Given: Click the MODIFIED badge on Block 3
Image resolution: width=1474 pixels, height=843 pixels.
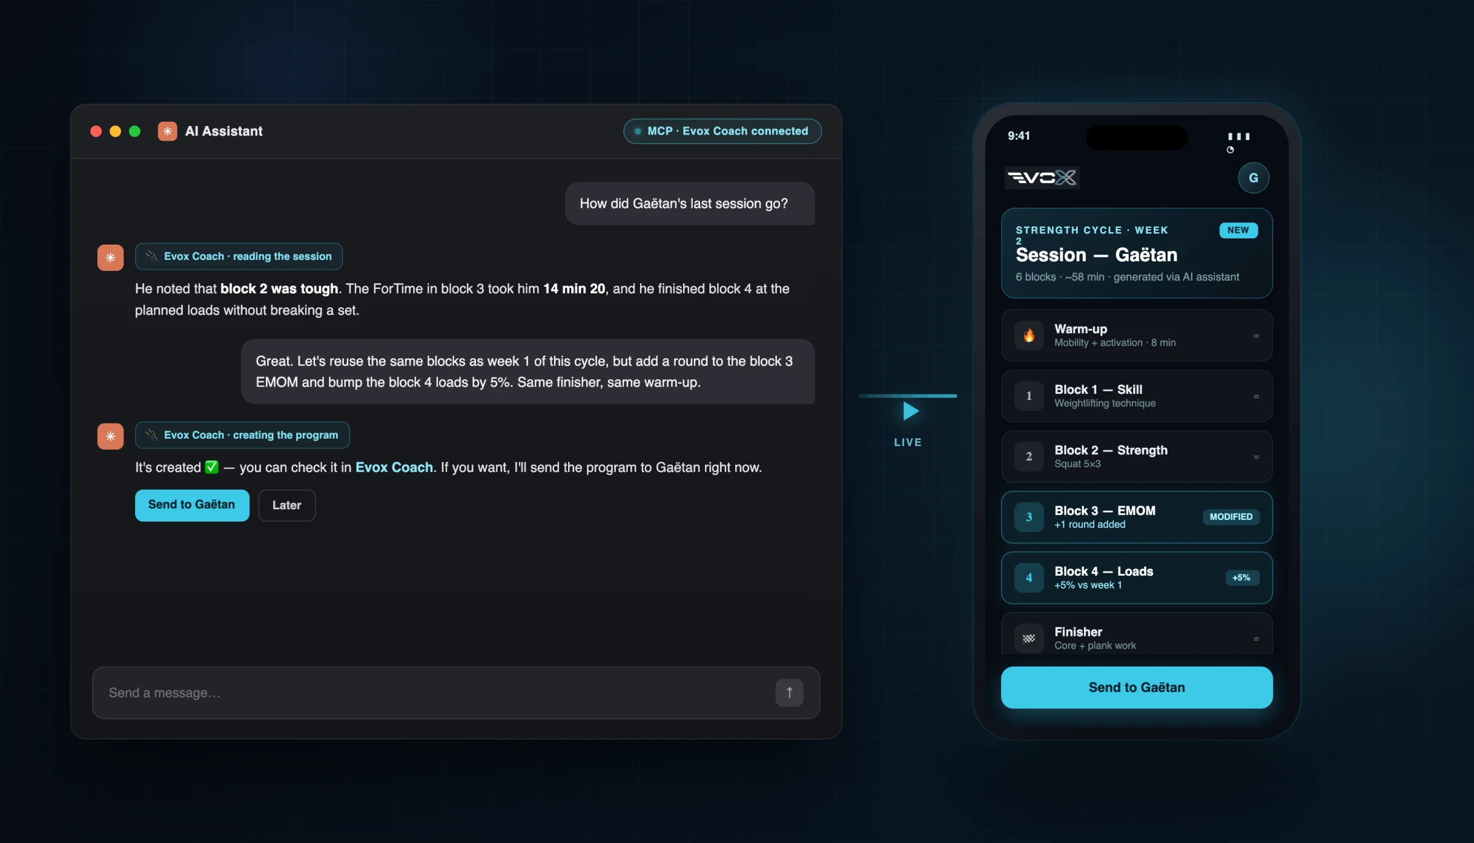Looking at the screenshot, I should [x=1231, y=517].
